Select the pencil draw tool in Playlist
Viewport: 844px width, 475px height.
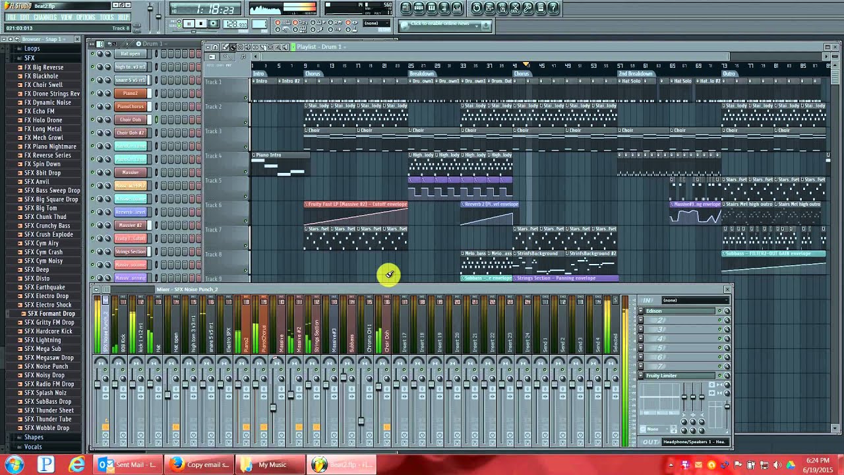226,47
